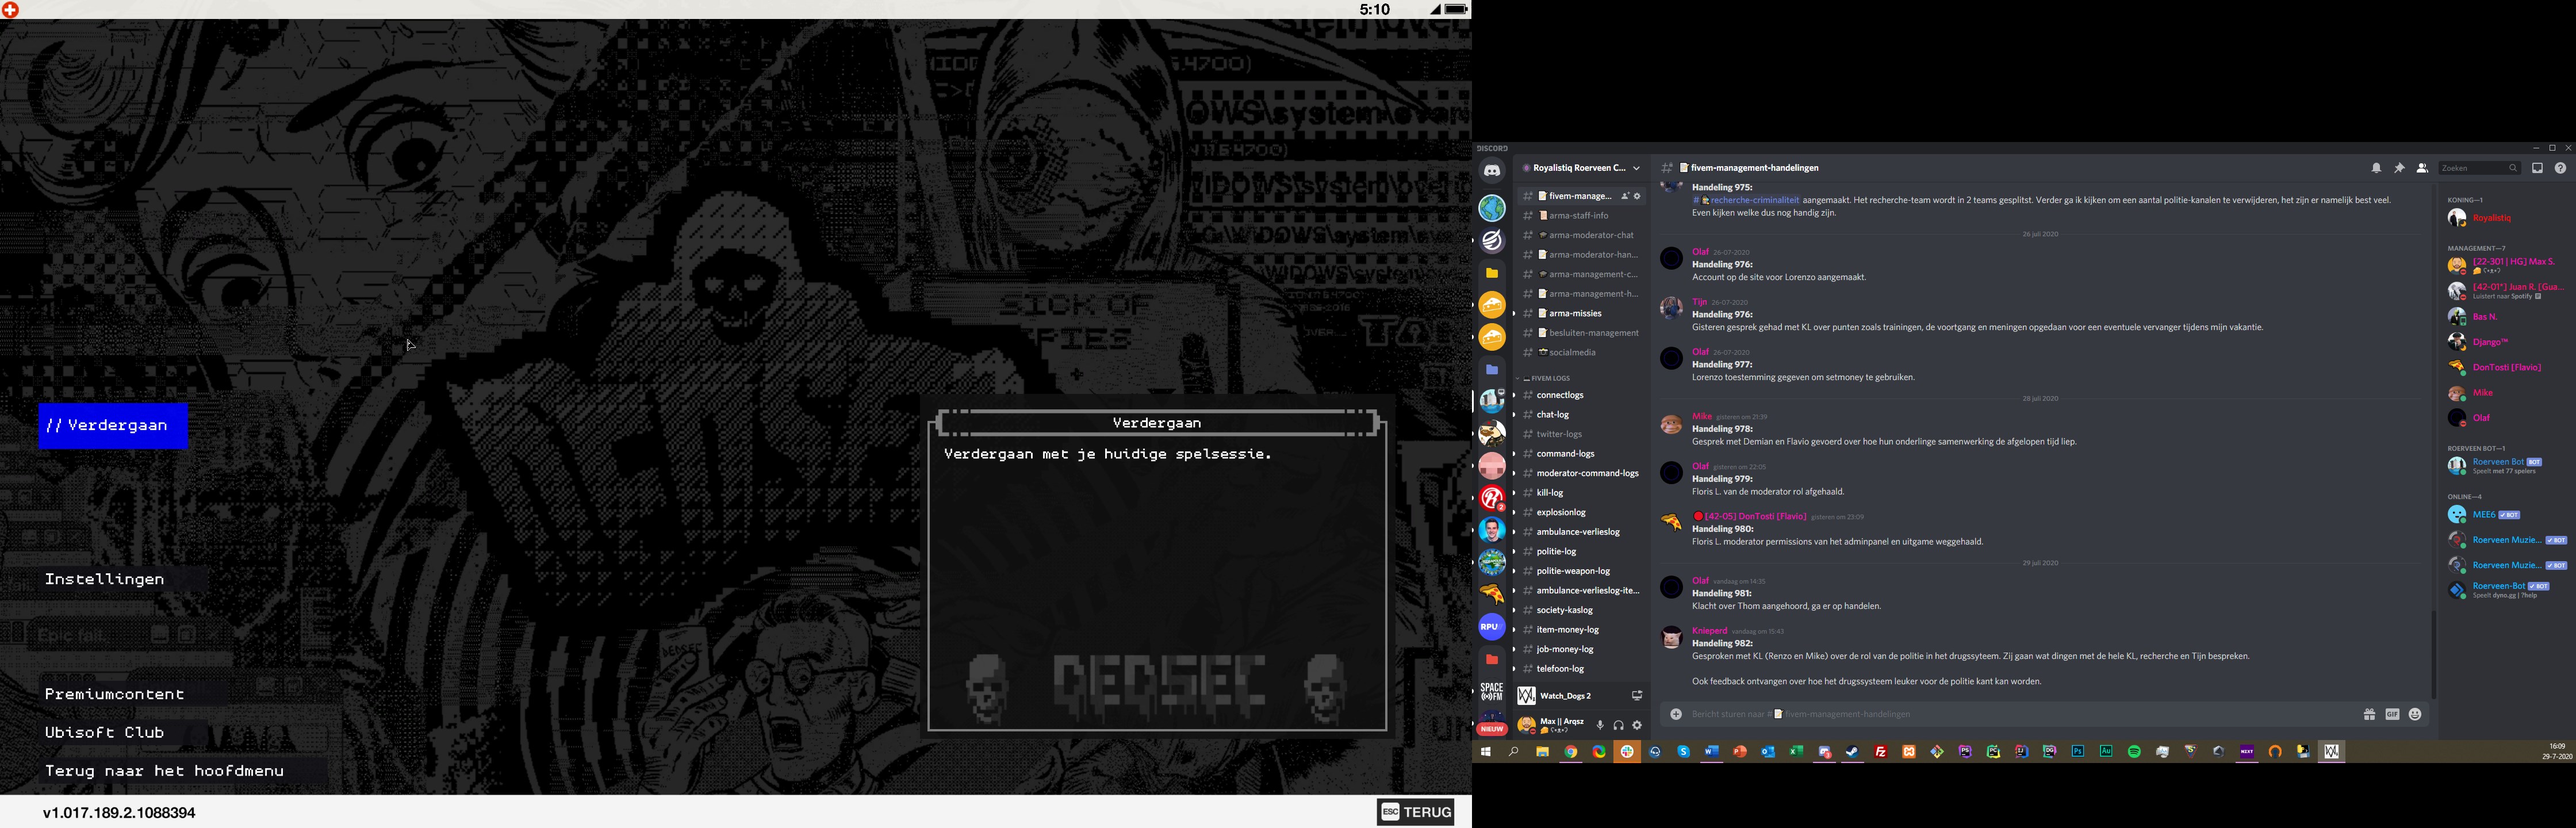Image resolution: width=2576 pixels, height=828 pixels.
Task: Select Premiumcontent menu entry
Action: coord(114,694)
